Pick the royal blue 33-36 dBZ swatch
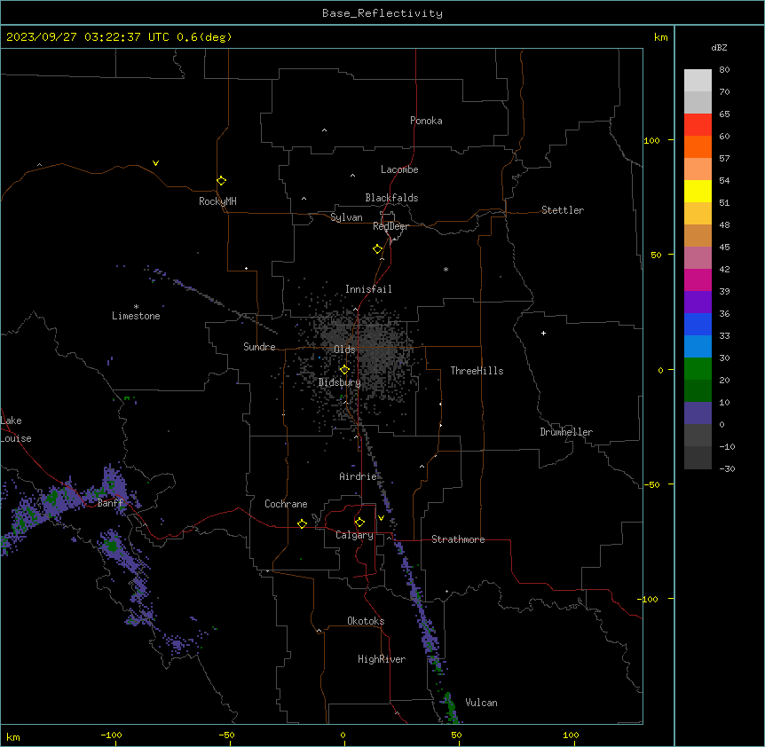The height and width of the screenshot is (747, 765). click(x=698, y=325)
